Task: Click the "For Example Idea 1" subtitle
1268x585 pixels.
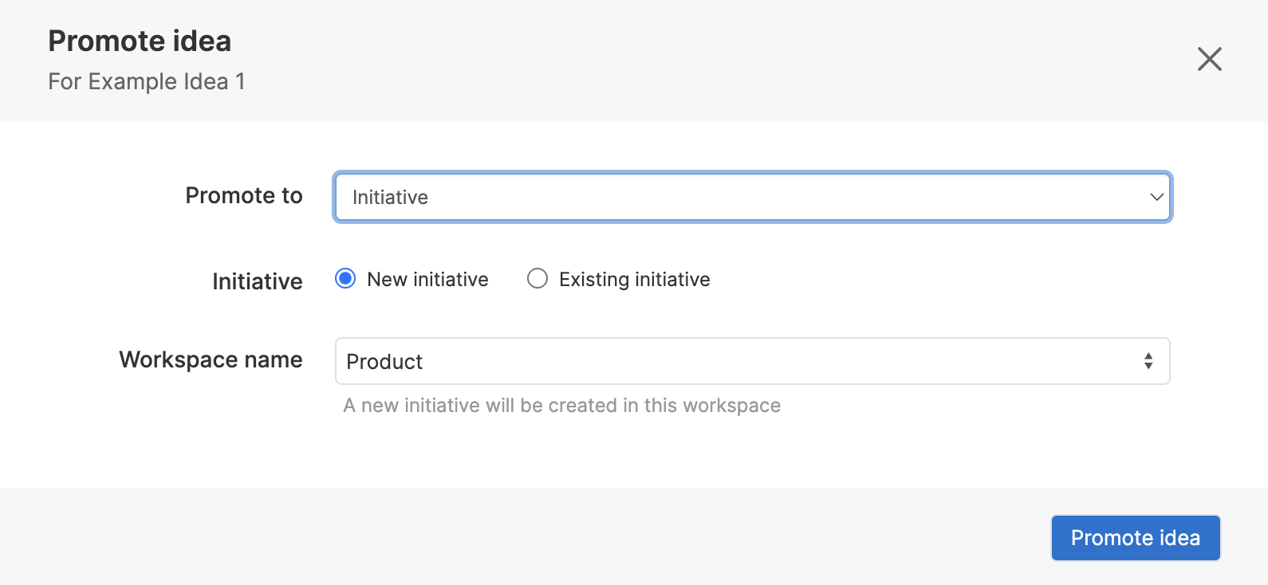Action: point(147,81)
